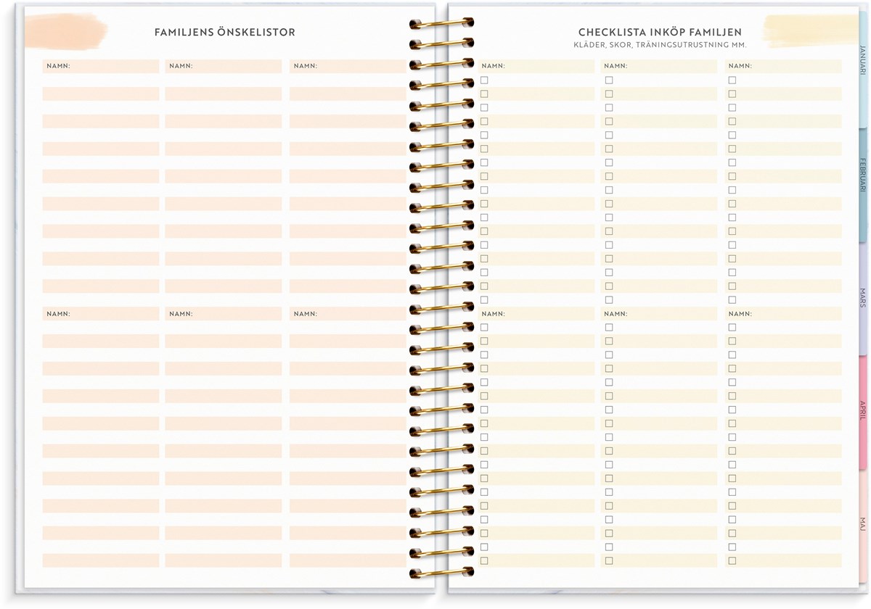Click top-right NAMN field on checklist page
871x609 pixels.
[784, 66]
